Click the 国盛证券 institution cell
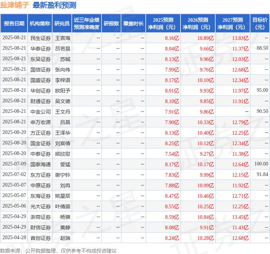 click(41, 80)
